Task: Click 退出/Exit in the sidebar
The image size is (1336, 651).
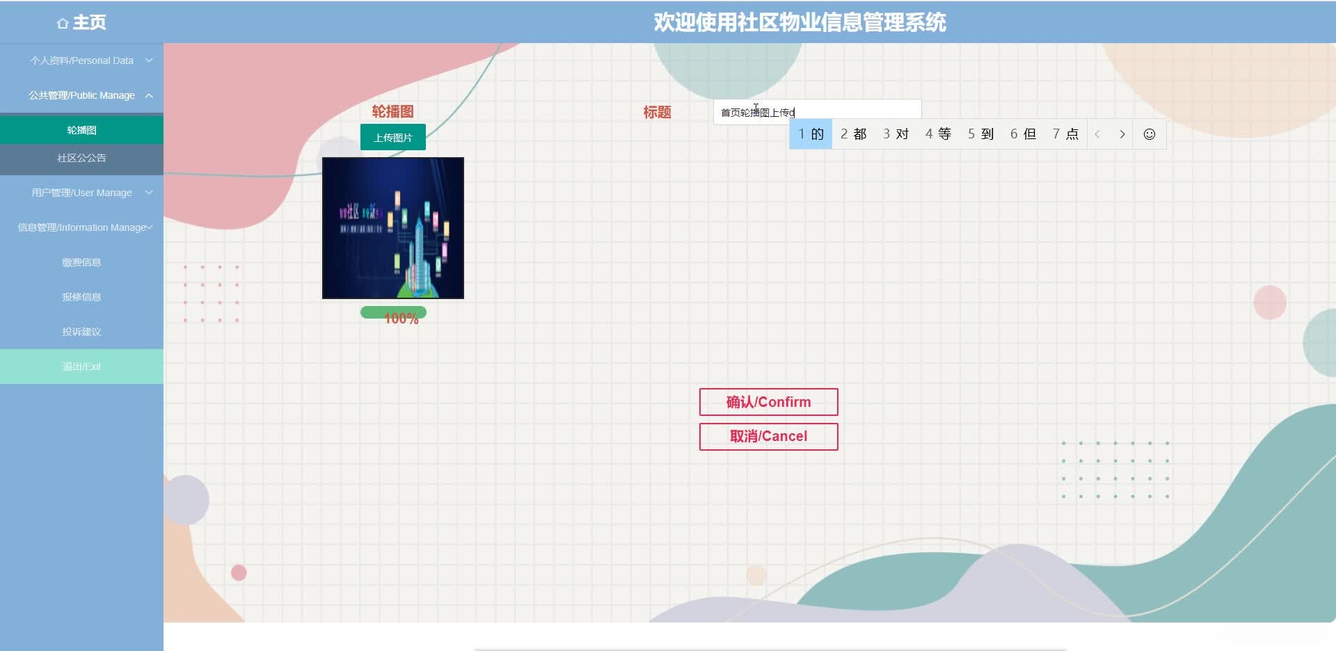Action: [x=81, y=367]
